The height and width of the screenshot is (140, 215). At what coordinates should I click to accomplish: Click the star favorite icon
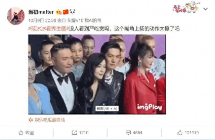click(21, 133)
